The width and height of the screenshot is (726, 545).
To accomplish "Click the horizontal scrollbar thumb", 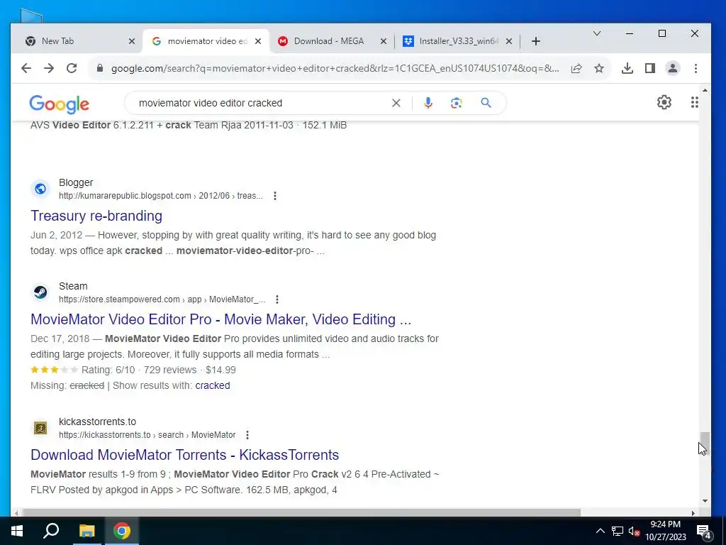I will click(301, 512).
